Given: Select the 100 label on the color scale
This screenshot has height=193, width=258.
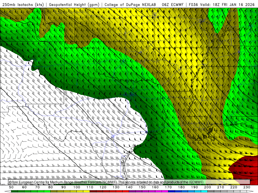Looking at the screenshot, I should [x=77, y=187].
